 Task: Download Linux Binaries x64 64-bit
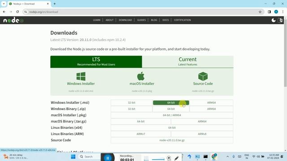pos(172,128)
